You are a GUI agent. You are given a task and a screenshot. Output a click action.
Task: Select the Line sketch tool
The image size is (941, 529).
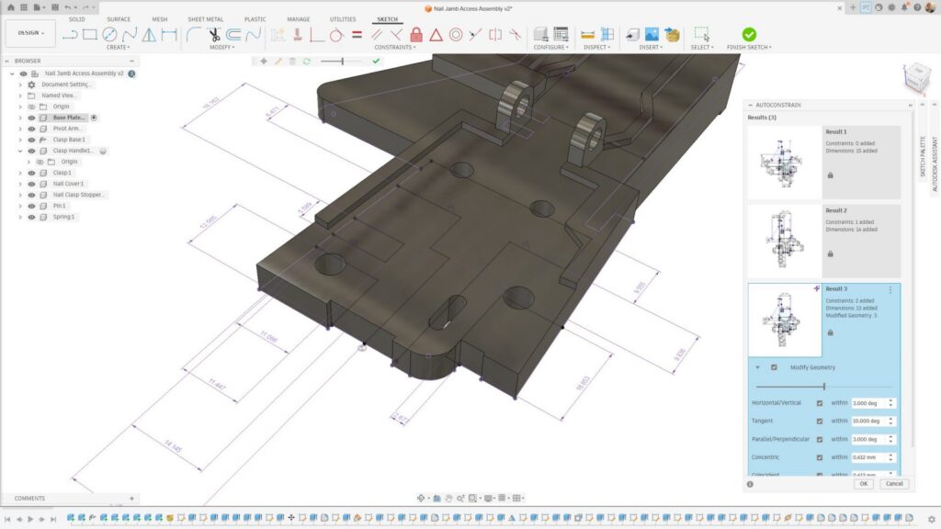[70, 35]
